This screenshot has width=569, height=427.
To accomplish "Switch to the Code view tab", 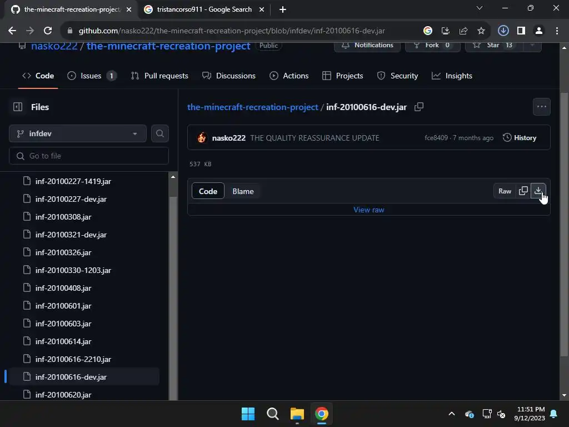I will [208, 191].
